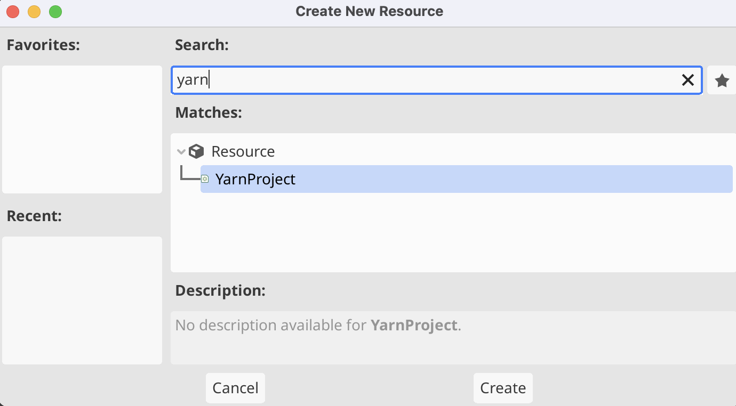Click the bold YarnProject name in description
Screen dimensions: 736x406
coord(414,325)
